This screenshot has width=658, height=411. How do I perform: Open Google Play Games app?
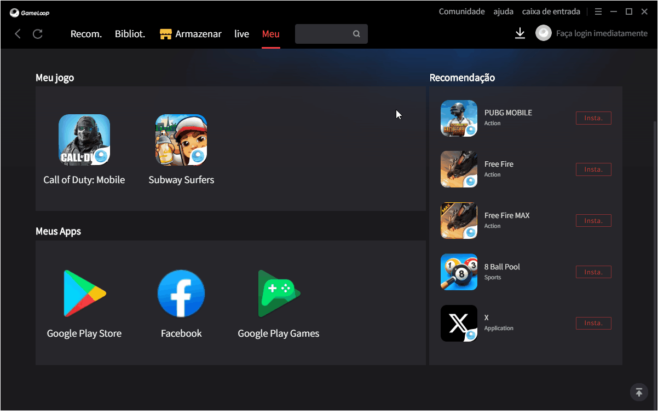(x=278, y=293)
